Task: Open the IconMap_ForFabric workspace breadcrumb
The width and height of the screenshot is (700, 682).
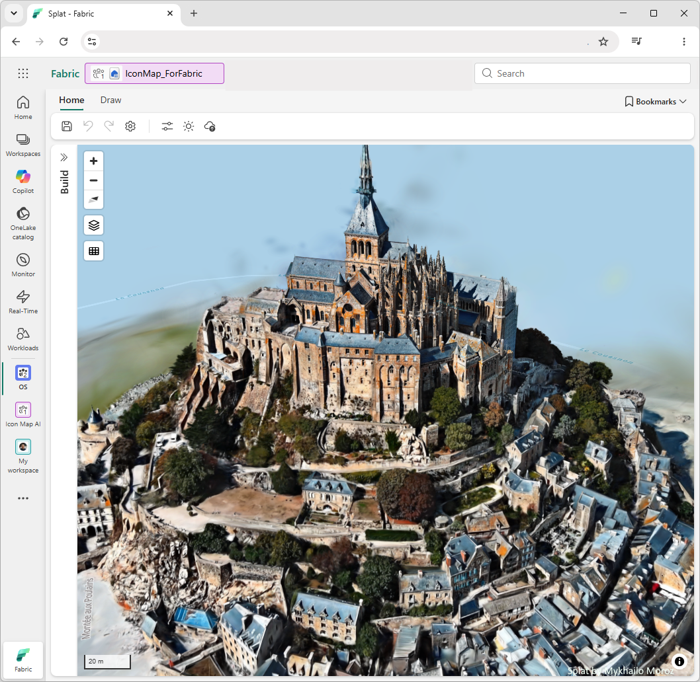Action: point(154,73)
